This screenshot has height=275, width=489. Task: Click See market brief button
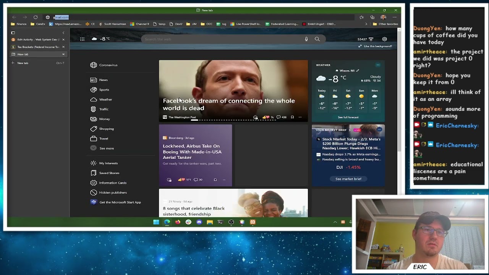pyautogui.click(x=348, y=179)
